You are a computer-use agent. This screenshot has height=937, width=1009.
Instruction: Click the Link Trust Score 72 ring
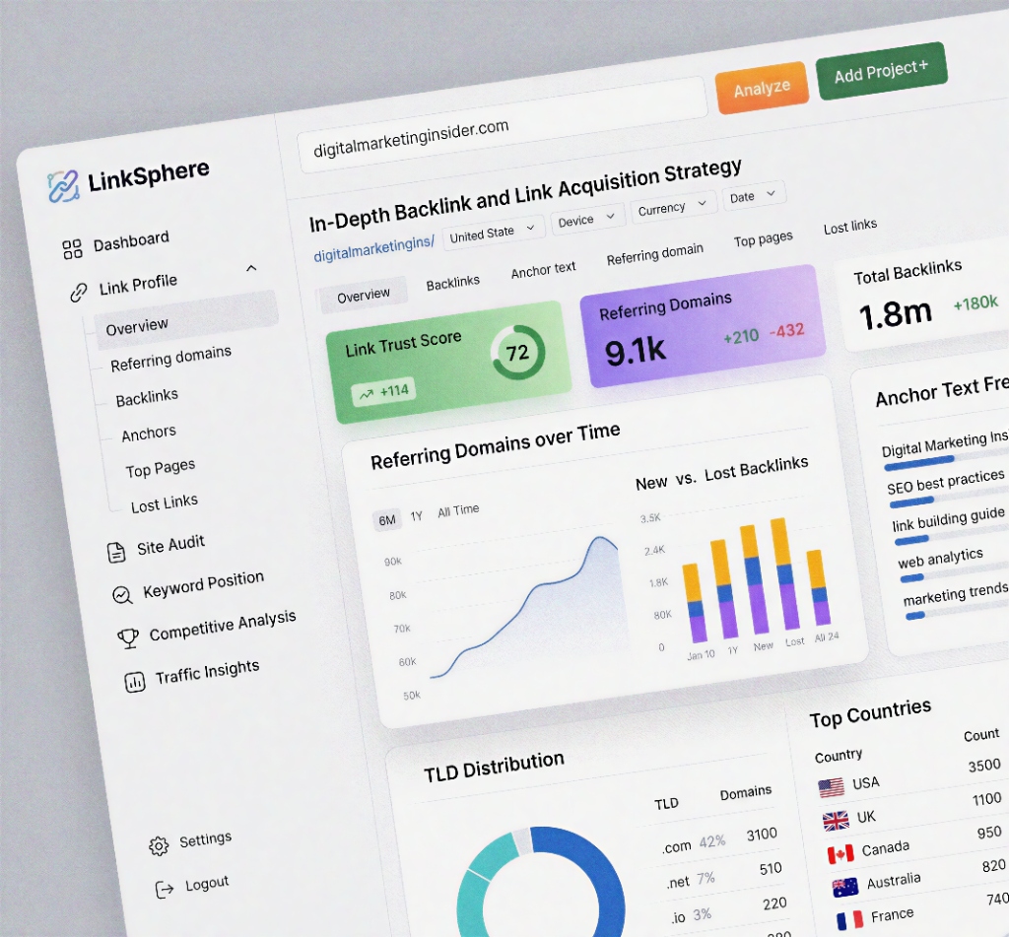coord(518,352)
